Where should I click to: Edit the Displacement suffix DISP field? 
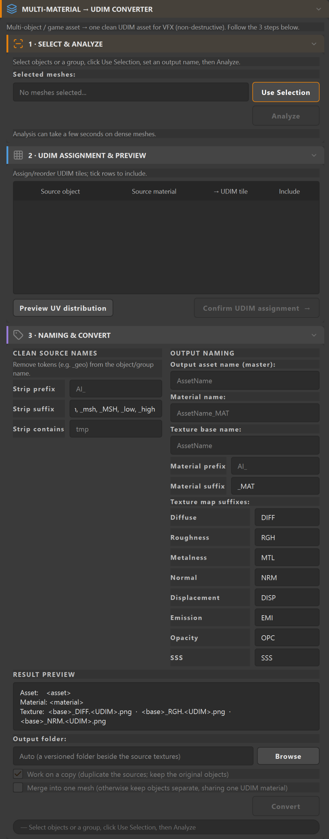(287, 597)
